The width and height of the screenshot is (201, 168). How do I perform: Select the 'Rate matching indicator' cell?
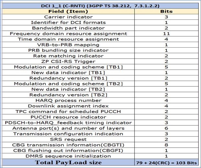[x=68, y=56]
